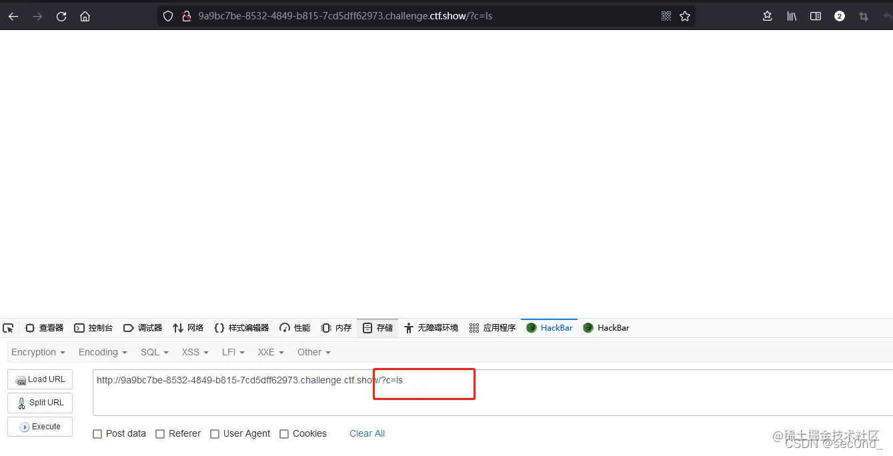
Task: Enable the Referer checkbox
Action: [x=160, y=434]
